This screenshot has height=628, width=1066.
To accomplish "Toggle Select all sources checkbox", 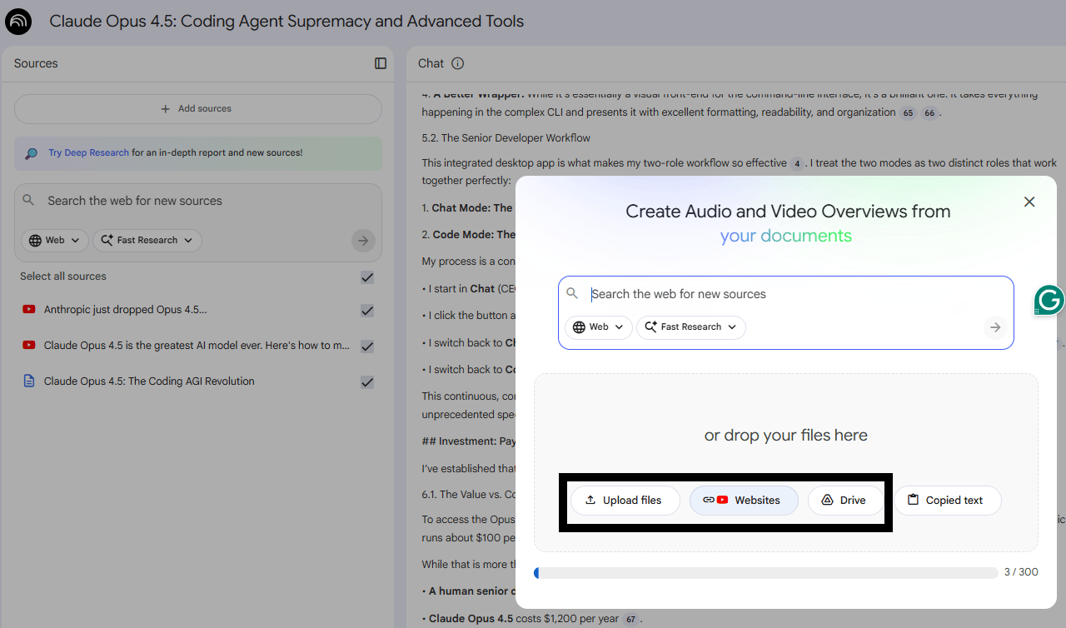I will coord(367,277).
